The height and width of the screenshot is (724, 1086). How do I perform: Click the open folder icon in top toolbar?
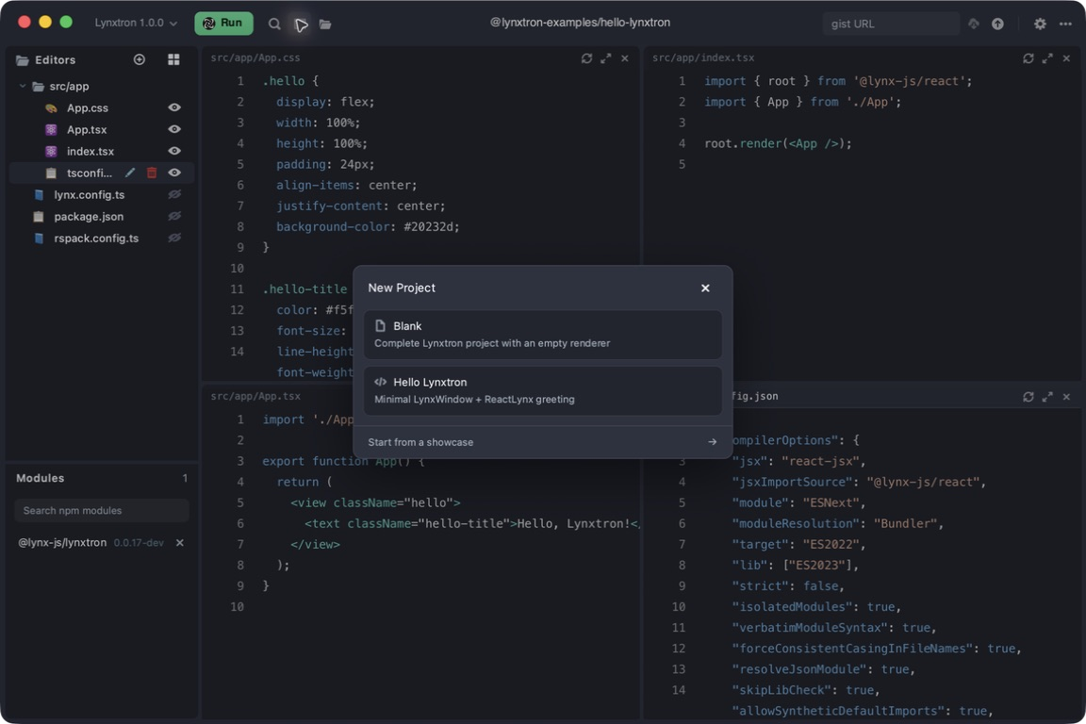(x=325, y=25)
